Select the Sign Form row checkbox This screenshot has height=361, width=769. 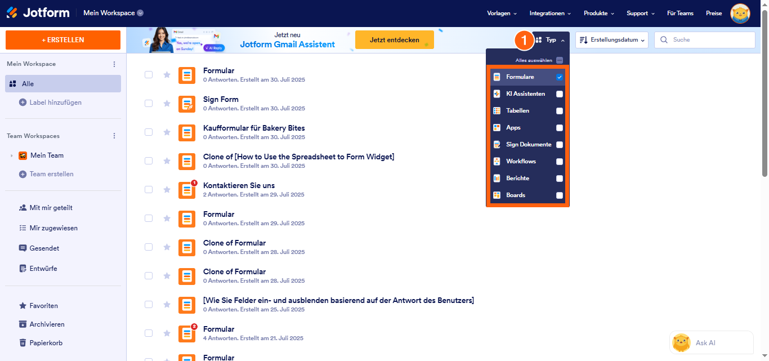[x=149, y=103]
